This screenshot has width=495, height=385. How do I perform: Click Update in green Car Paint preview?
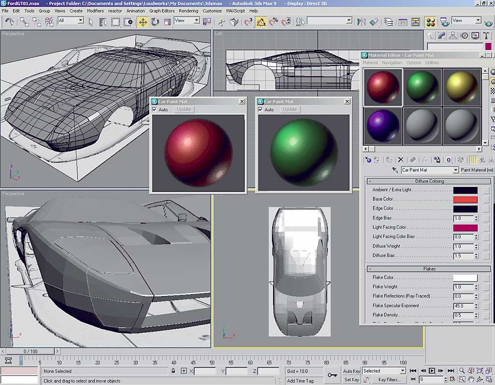(290, 110)
